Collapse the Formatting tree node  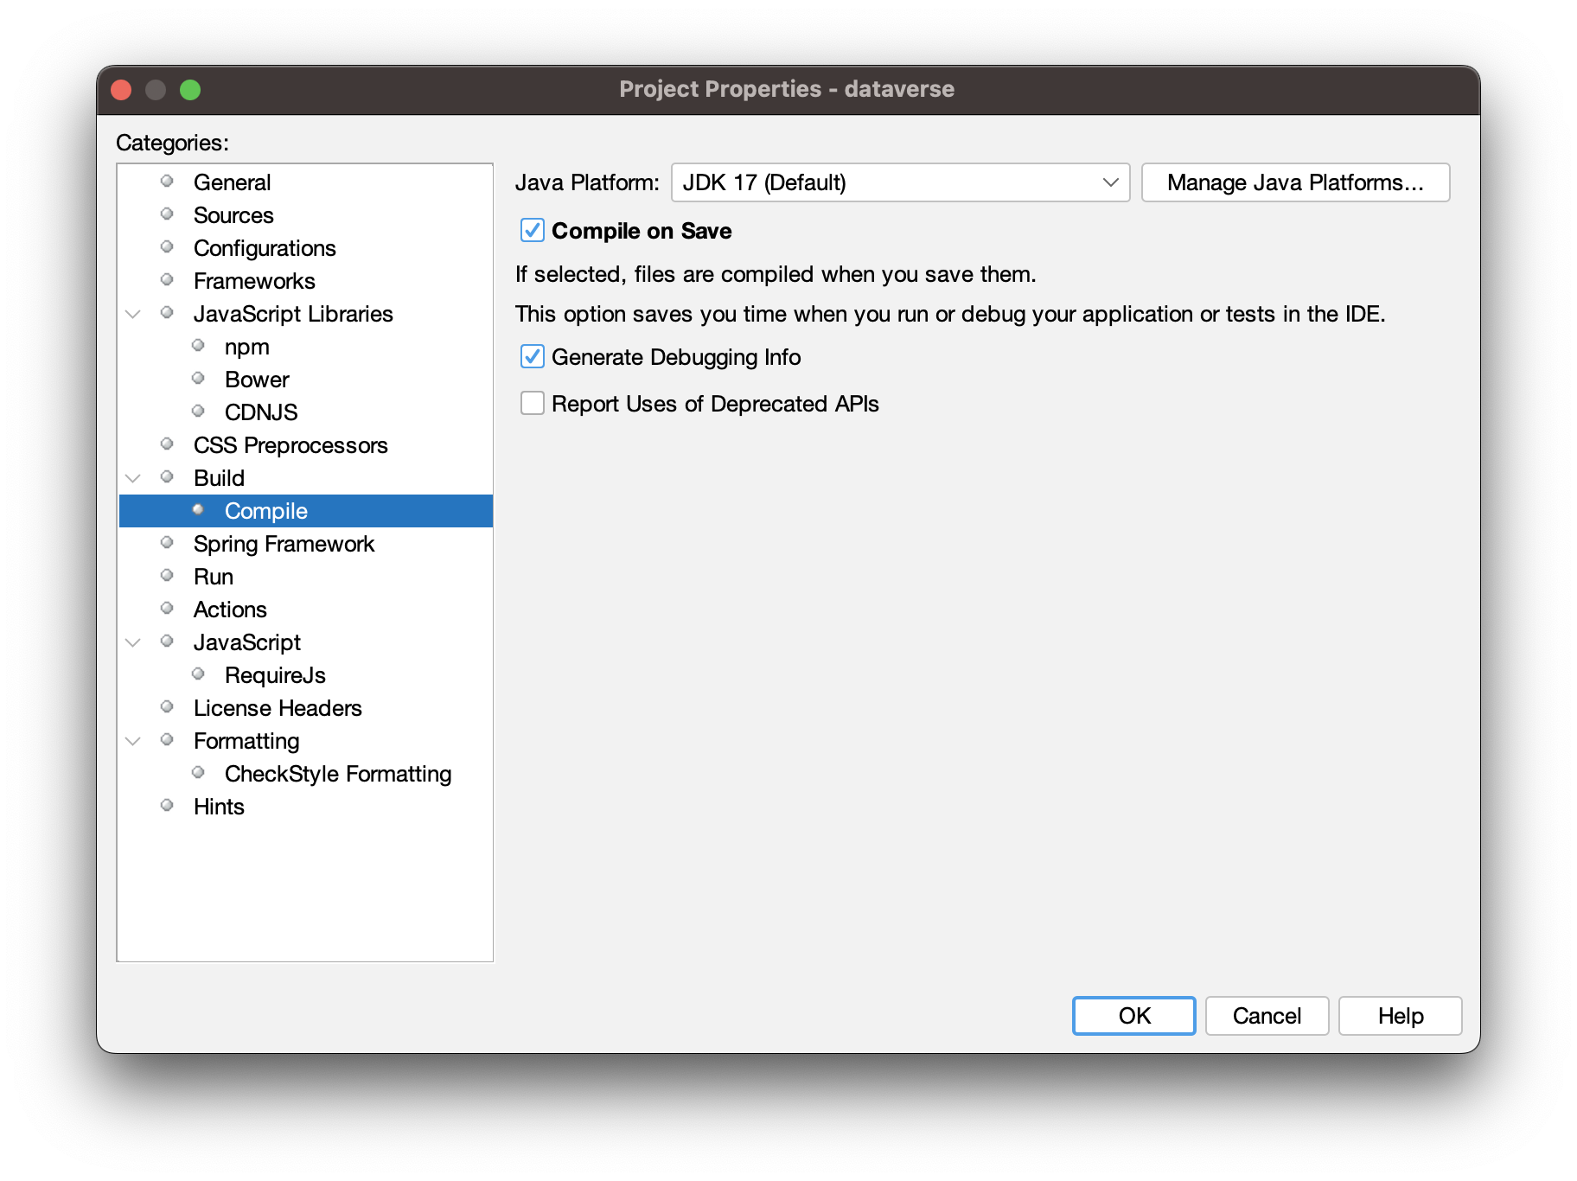point(133,741)
